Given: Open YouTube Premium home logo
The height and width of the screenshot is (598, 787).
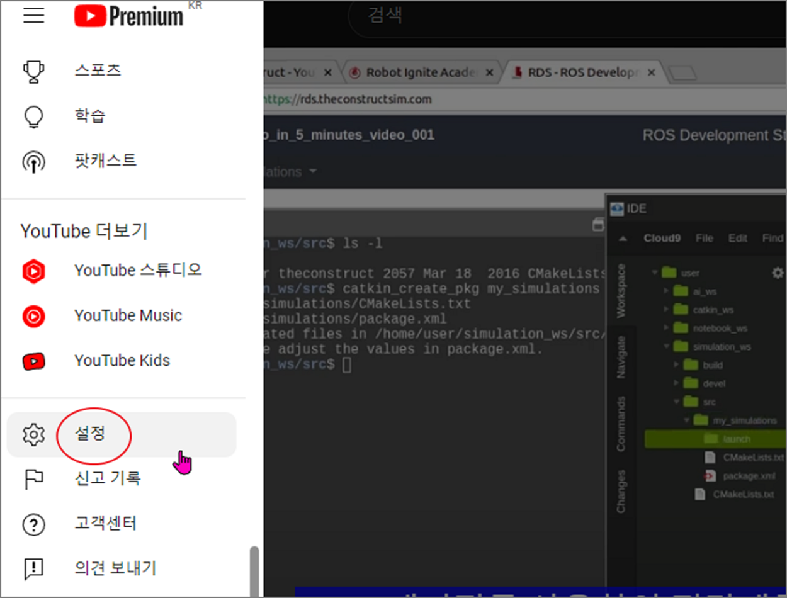Looking at the screenshot, I should pos(128,16).
